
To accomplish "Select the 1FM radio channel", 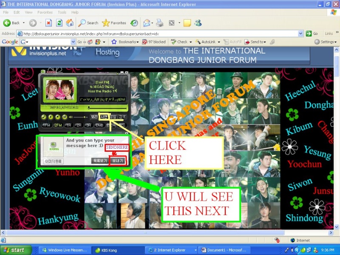I will point(46,125).
